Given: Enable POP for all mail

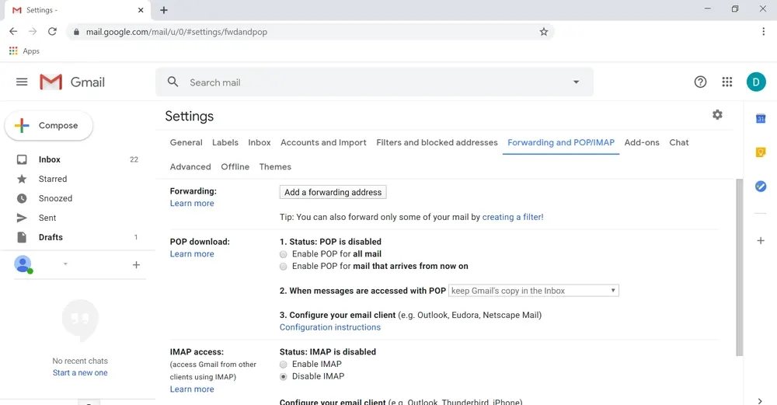Looking at the screenshot, I should point(283,254).
